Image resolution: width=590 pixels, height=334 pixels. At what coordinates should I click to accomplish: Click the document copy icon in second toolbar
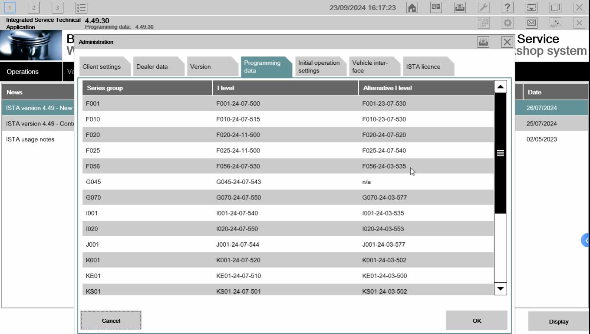click(x=484, y=23)
